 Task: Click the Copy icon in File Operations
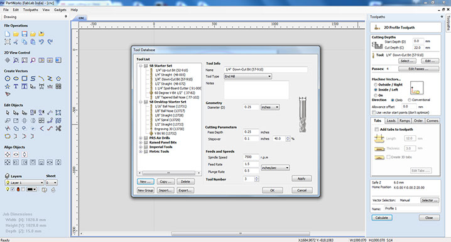coord(24,42)
